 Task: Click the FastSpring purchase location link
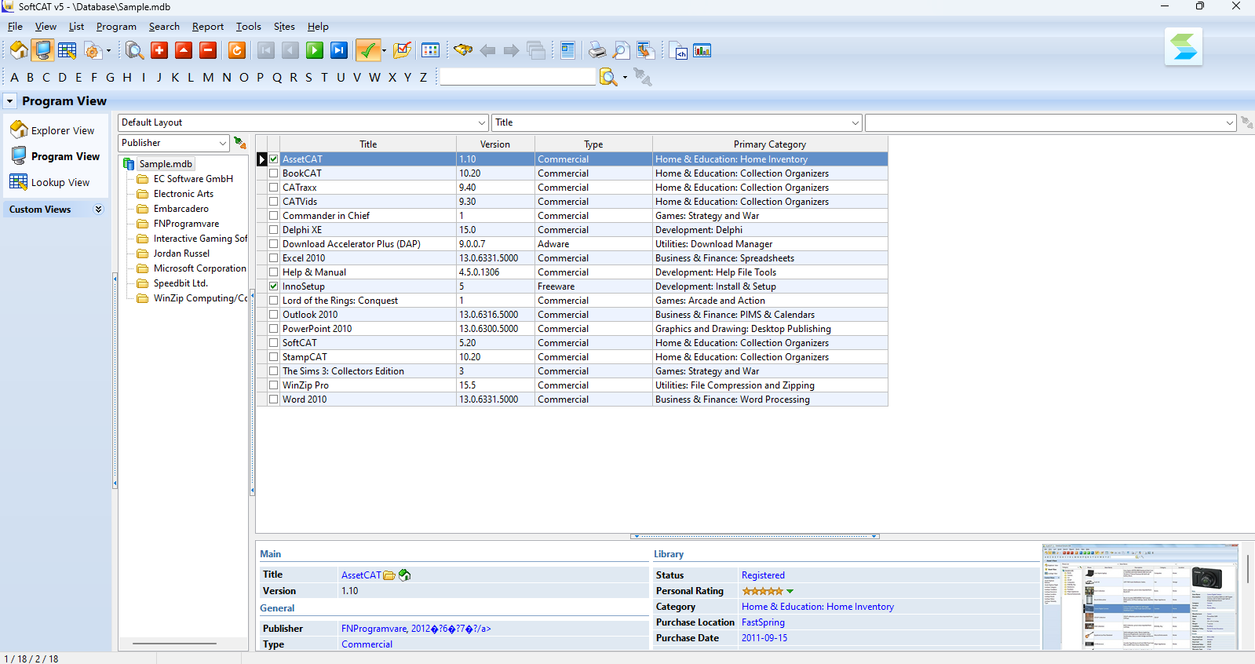pyautogui.click(x=763, y=622)
